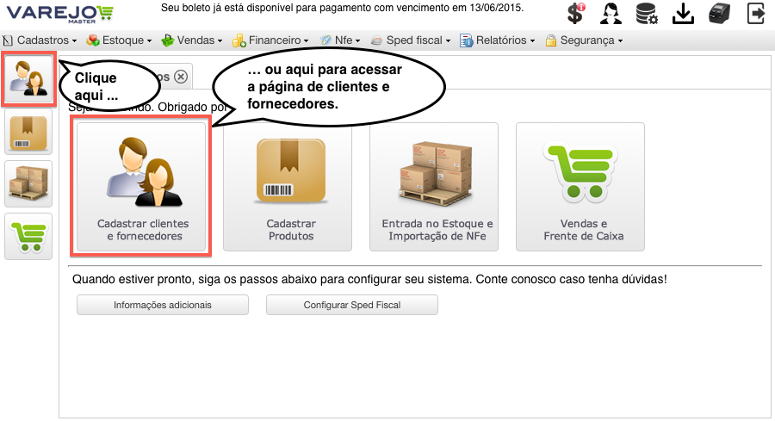Click the logout exit icon
The image size is (775, 421).
(x=756, y=13)
